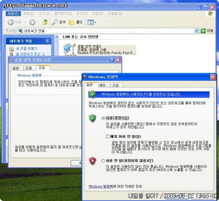
Task: Click the Windows flag logo in Explorer
Action: (x=210, y=14)
